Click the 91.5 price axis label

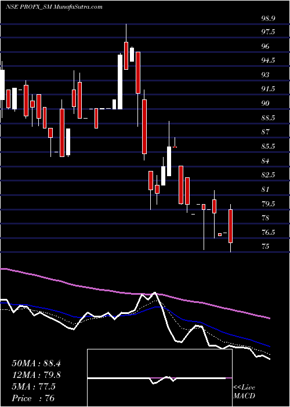click(x=268, y=89)
